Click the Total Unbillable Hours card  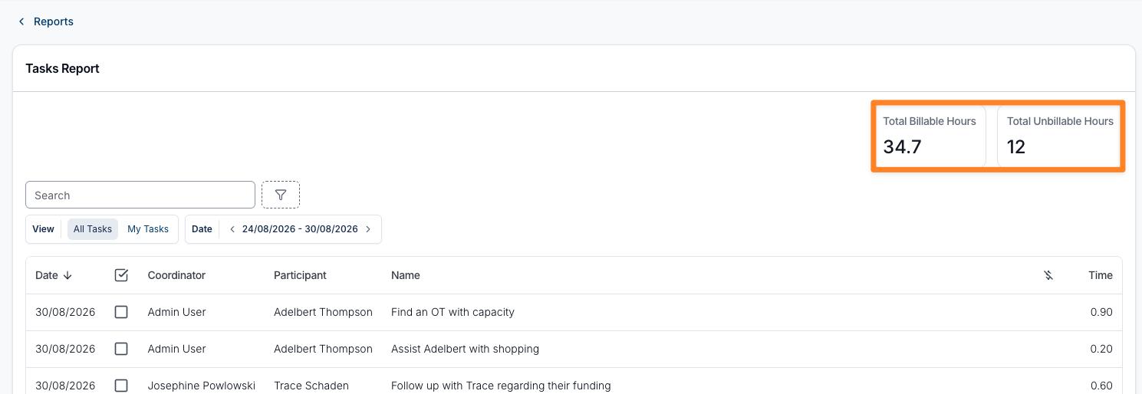point(1059,136)
